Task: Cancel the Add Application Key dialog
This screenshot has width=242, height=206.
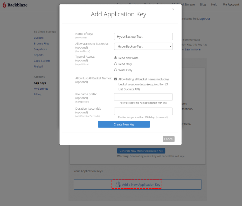Action: [x=168, y=139]
